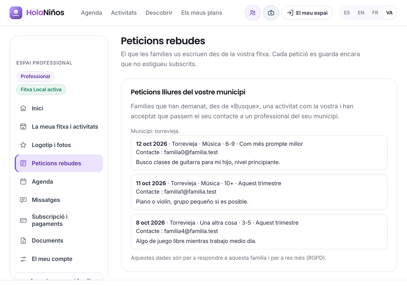Click the Fitxa Local activa badge
The height and width of the screenshot is (286, 407).
click(41, 90)
